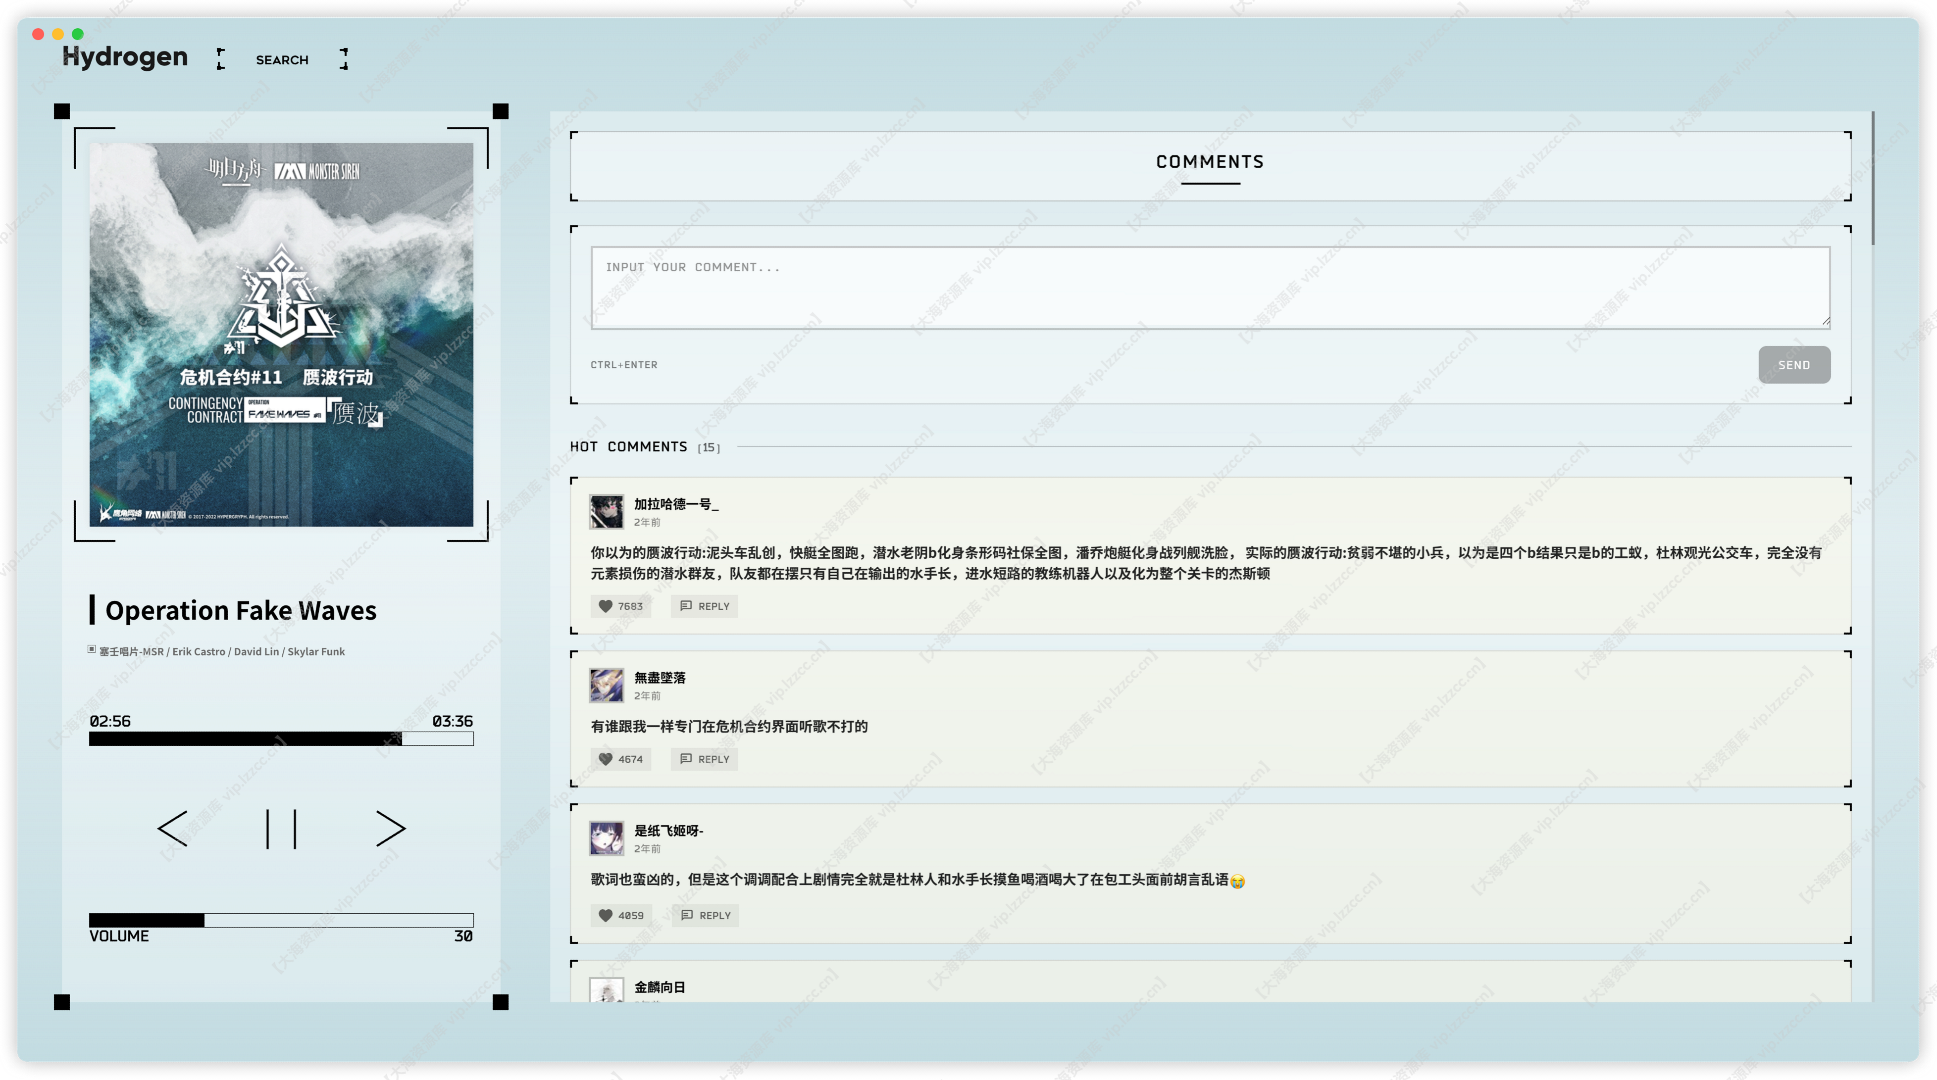Click song title Operation Fake Waves
This screenshot has height=1080, width=1937.
coord(241,610)
